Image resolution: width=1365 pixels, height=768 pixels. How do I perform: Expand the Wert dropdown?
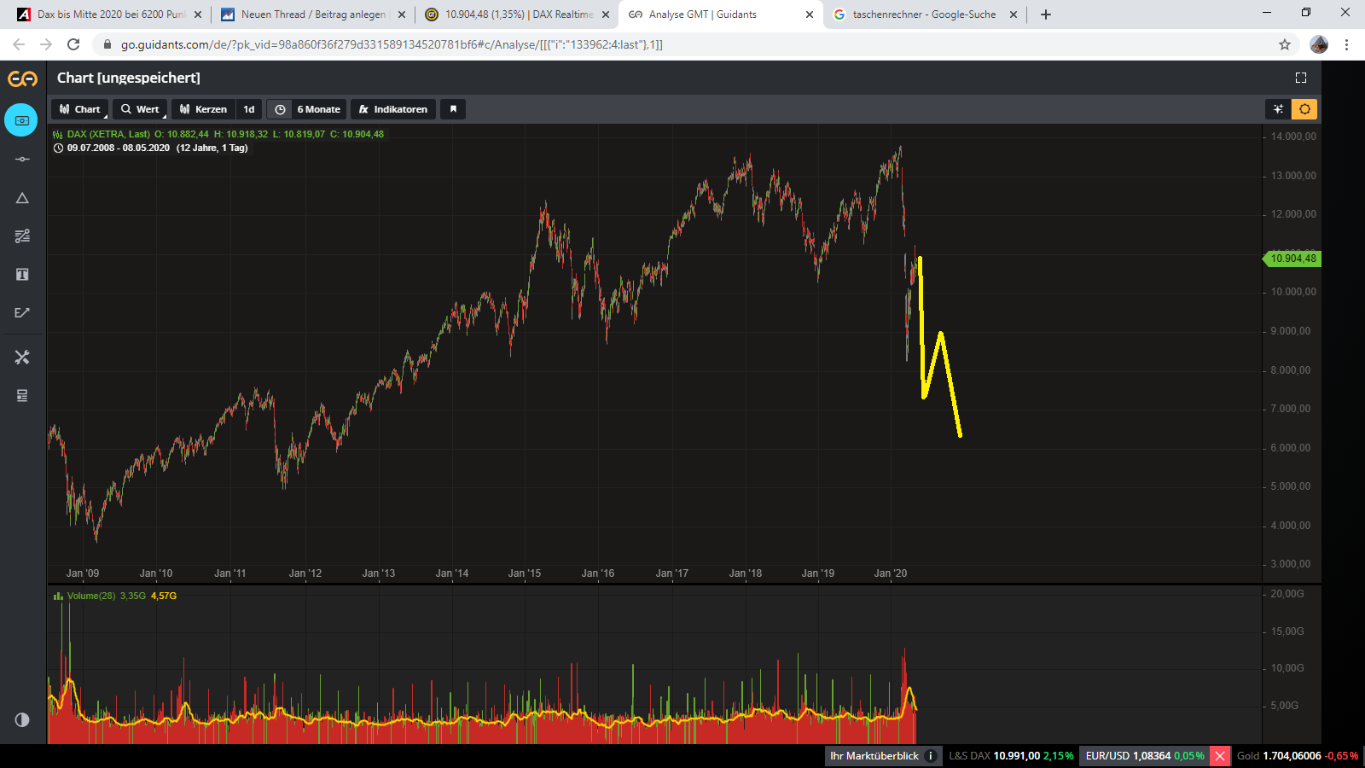[140, 108]
